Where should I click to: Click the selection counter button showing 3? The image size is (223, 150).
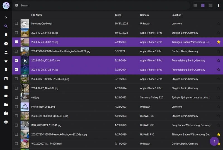pyautogui.click(x=214, y=141)
